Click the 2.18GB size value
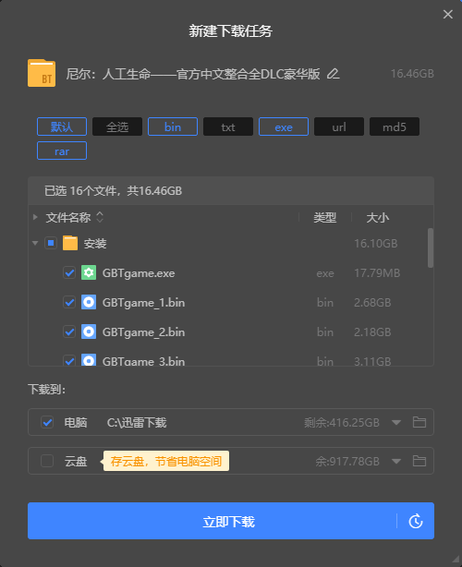This screenshot has width=462, height=567. [x=372, y=332]
